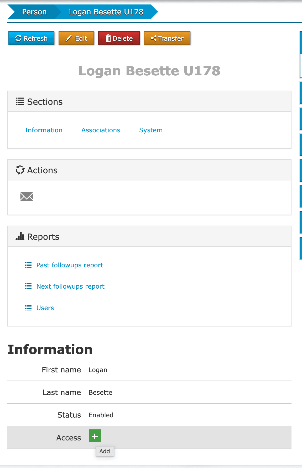This screenshot has width=302, height=468.
Task: Click the Transfer button
Action: (167, 38)
